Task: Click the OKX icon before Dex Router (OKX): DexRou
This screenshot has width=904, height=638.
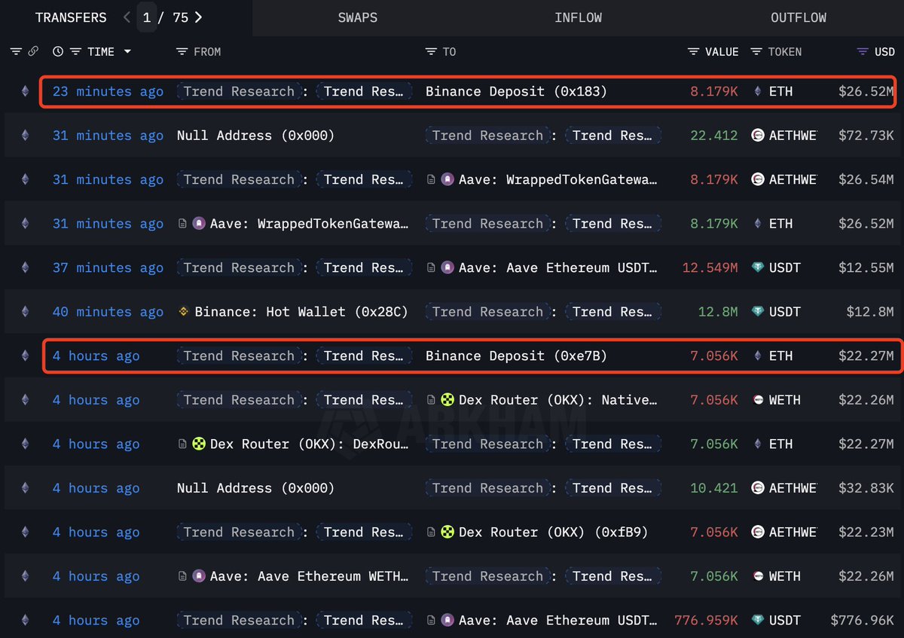Action: (199, 444)
